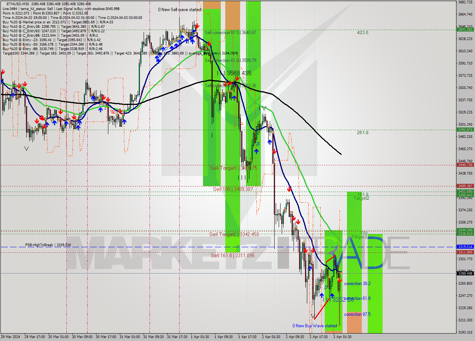The width and height of the screenshot is (475, 341).
Task: Click the green 3492.876 price tag
Action: (x=465, y=130)
